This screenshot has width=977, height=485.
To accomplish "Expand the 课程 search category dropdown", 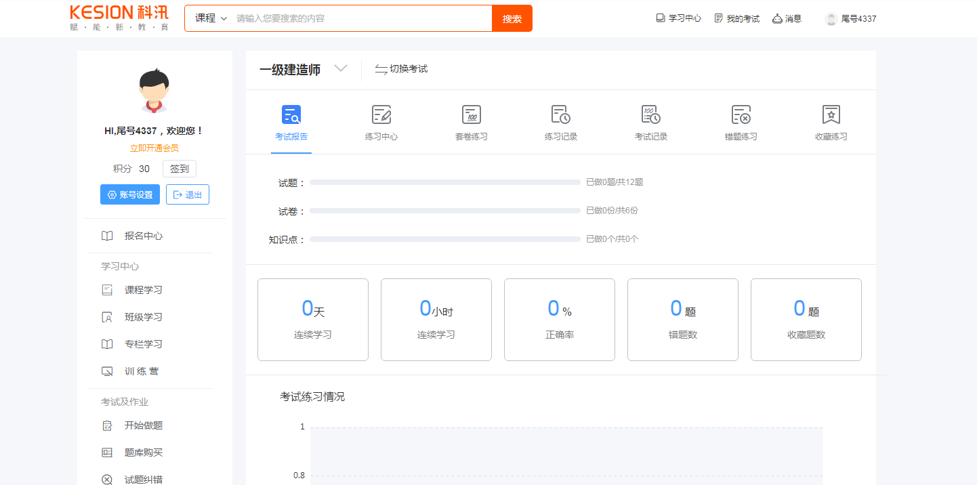I will [211, 18].
